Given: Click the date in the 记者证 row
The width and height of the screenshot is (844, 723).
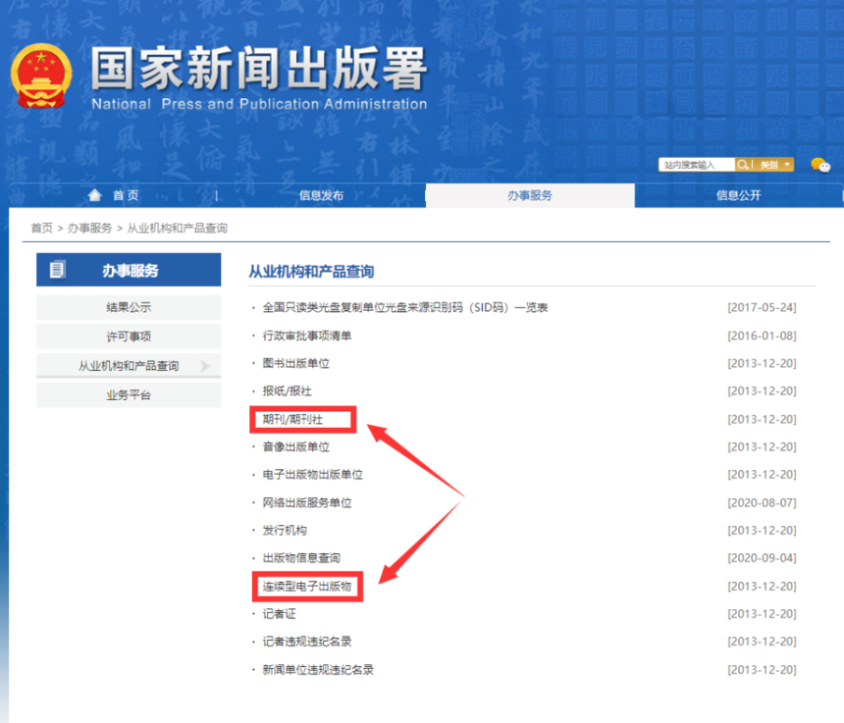Looking at the screenshot, I should coord(762,614).
